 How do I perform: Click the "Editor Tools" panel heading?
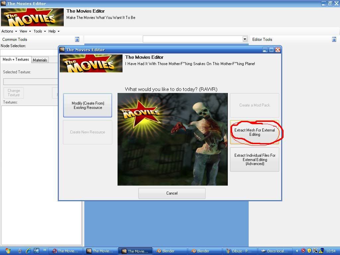coord(262,40)
